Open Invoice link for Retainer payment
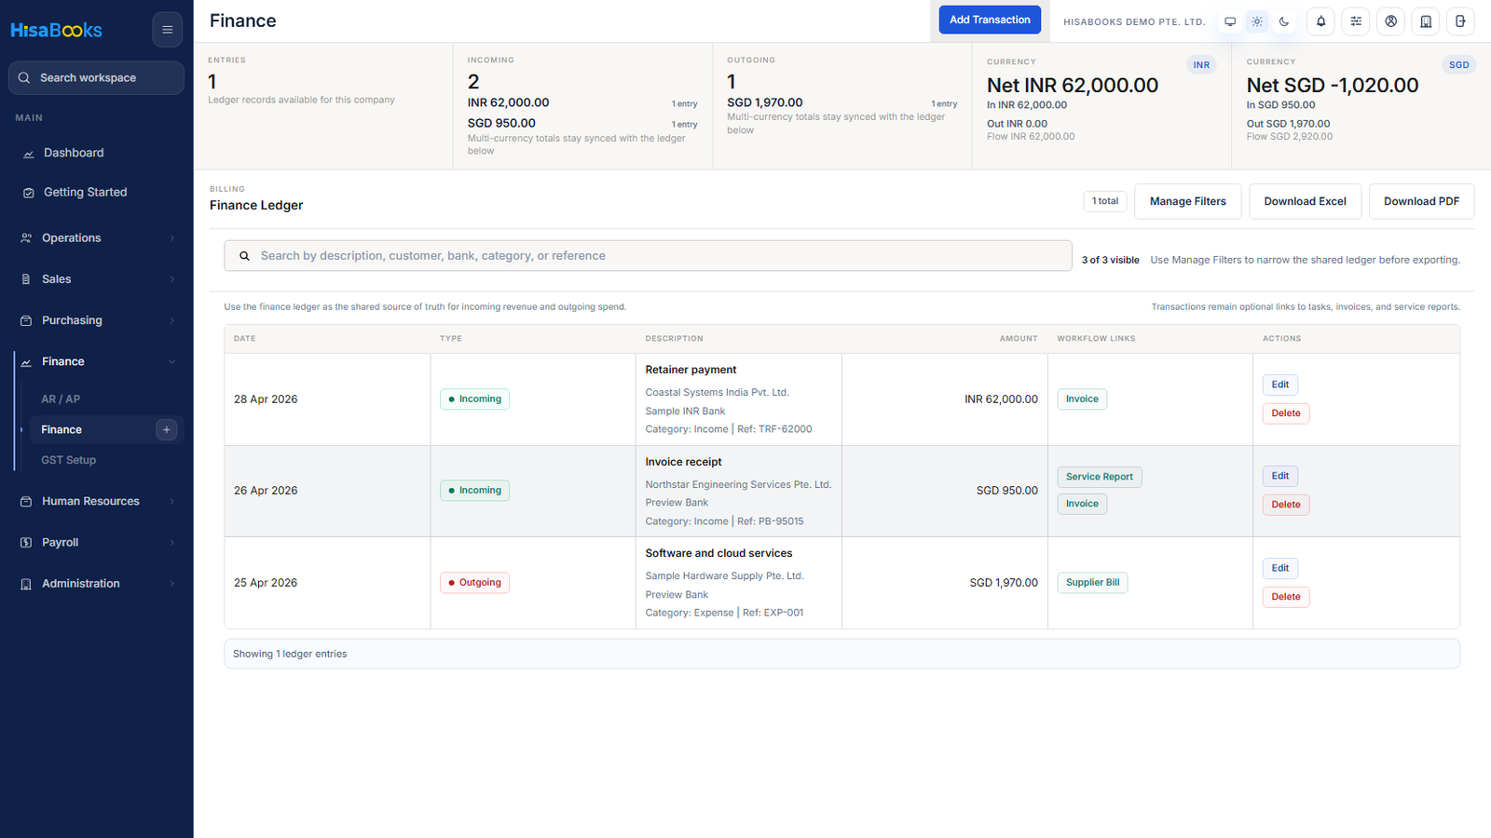 [1082, 399]
